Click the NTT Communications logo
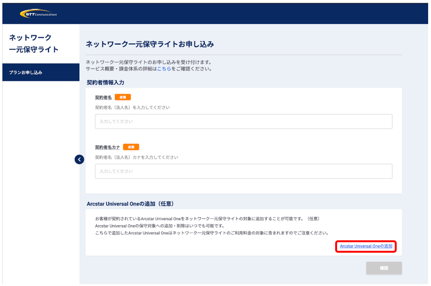This screenshot has width=431, height=286. (x=39, y=14)
